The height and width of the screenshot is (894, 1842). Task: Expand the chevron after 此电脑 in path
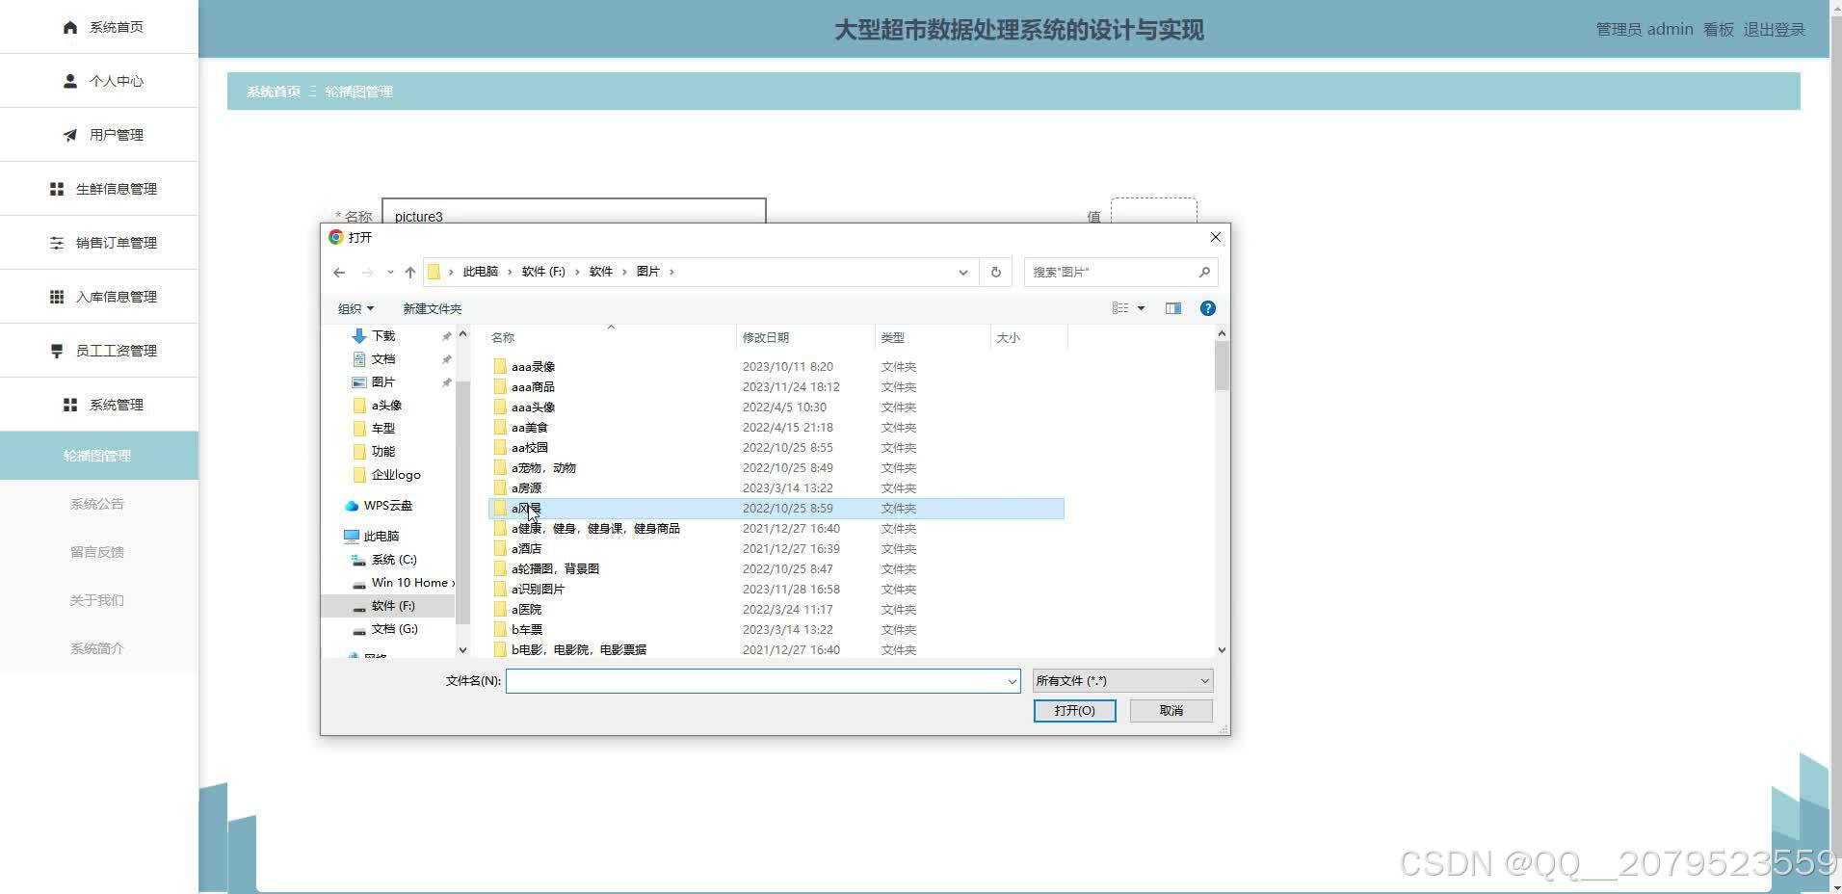[510, 273]
